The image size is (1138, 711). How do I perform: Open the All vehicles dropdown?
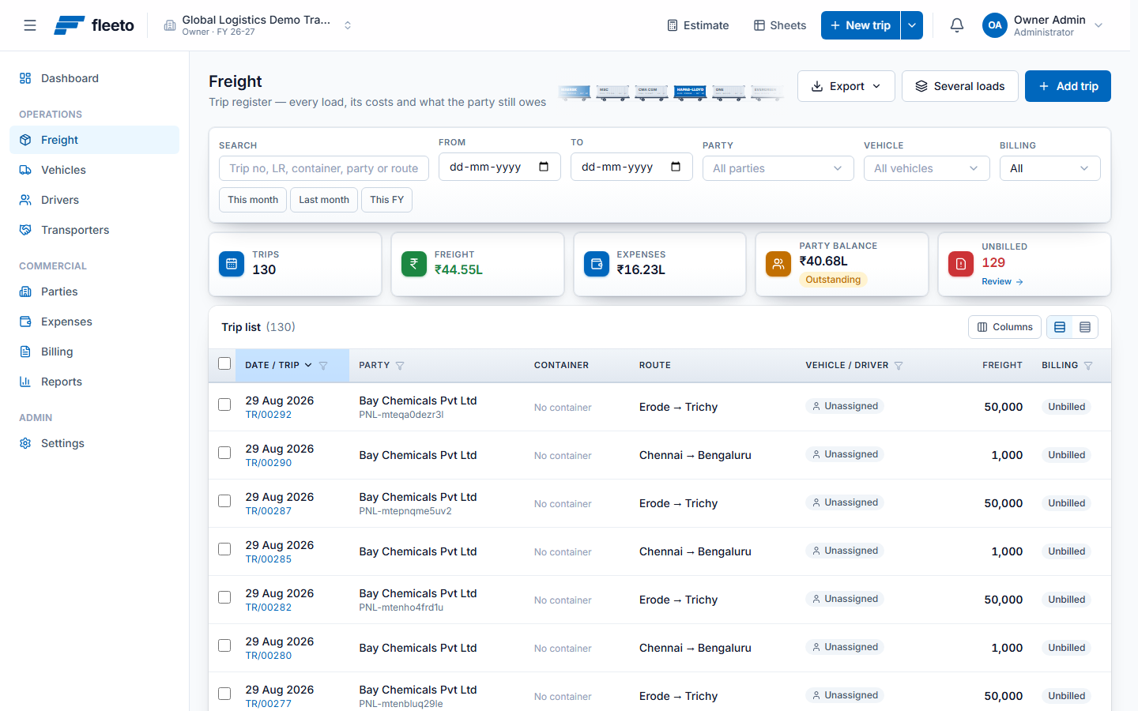[x=927, y=168]
